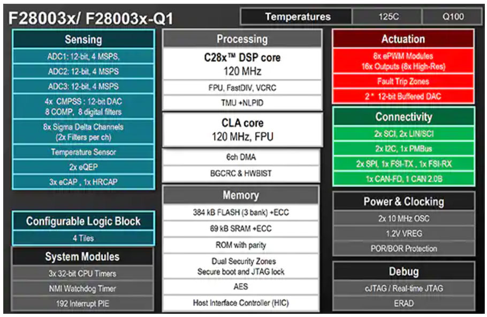Select the 2 * 12-bit Buffered DAC row

click(403, 96)
